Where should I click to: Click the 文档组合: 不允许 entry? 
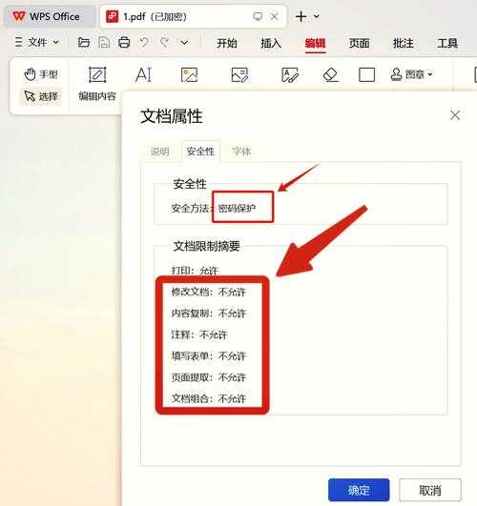click(x=209, y=398)
